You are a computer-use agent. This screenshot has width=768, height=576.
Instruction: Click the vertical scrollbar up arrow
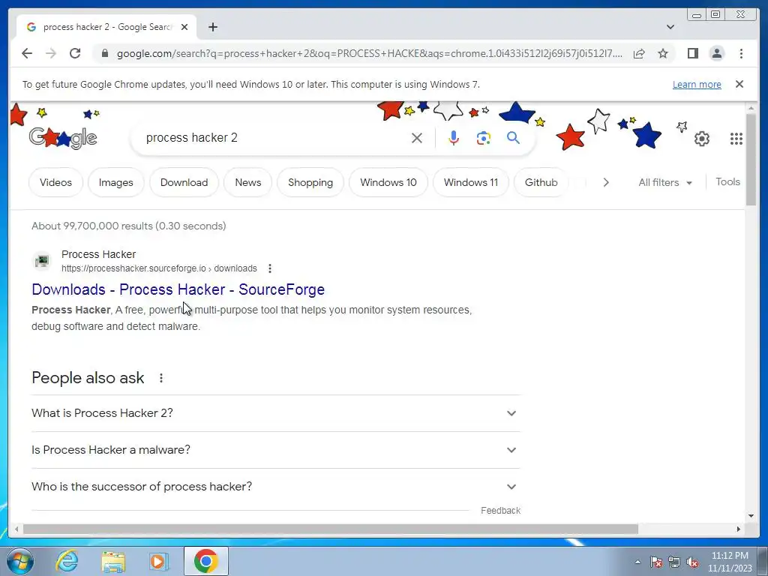click(751, 108)
